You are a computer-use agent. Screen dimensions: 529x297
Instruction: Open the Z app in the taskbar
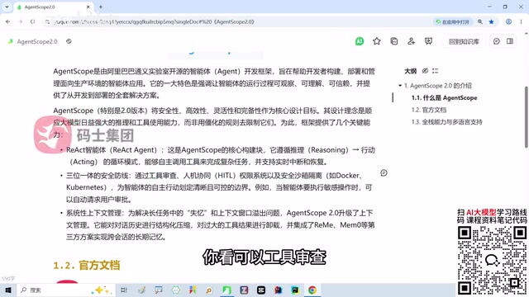pos(244,290)
